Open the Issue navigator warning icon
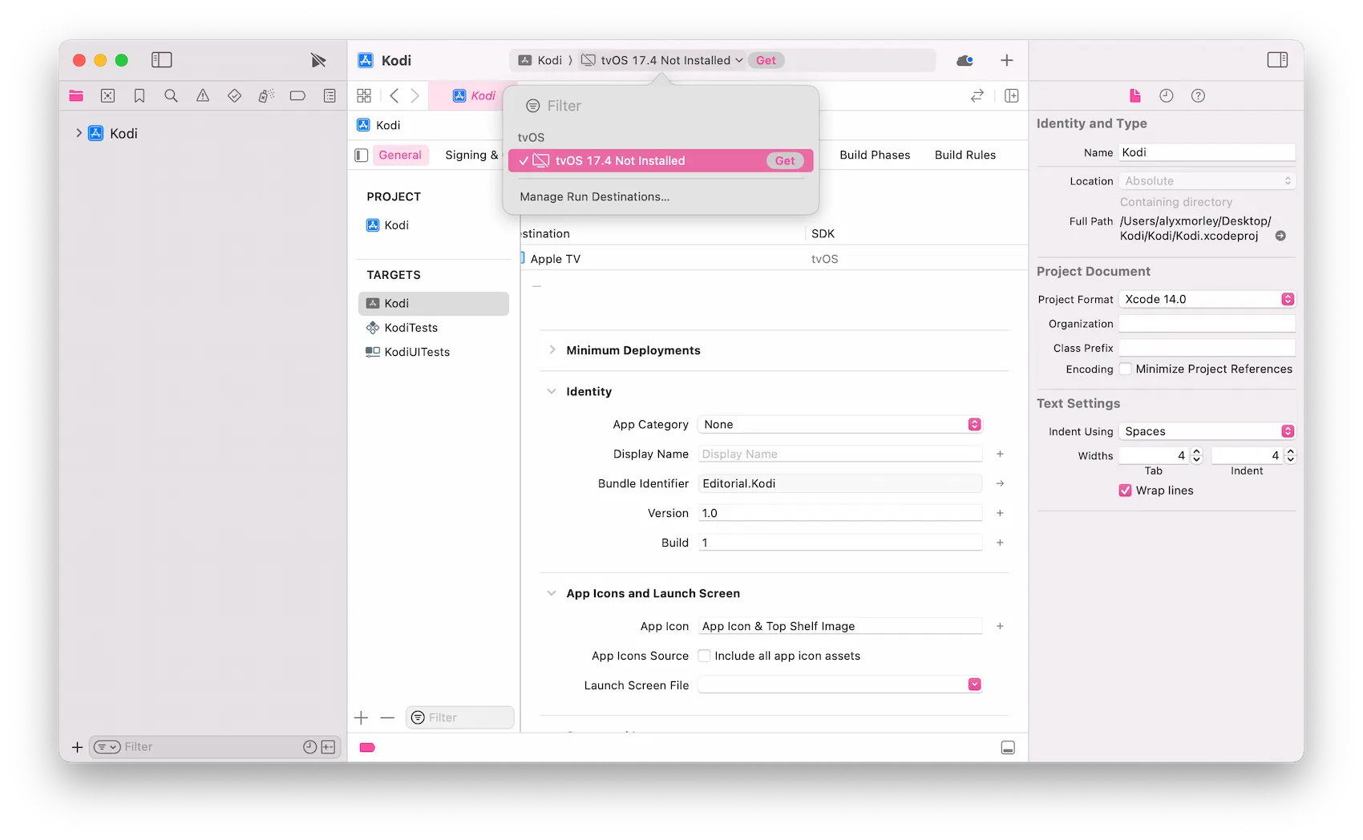This screenshot has height=840, width=1363. point(203,96)
